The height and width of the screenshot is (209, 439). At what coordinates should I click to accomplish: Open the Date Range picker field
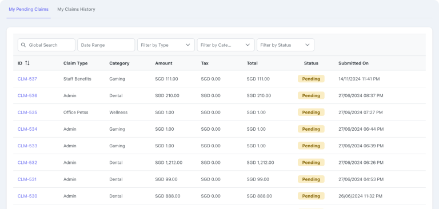[106, 45]
